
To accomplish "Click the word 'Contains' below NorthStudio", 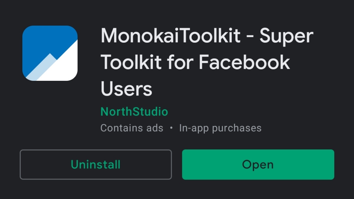I will tap(119, 128).
